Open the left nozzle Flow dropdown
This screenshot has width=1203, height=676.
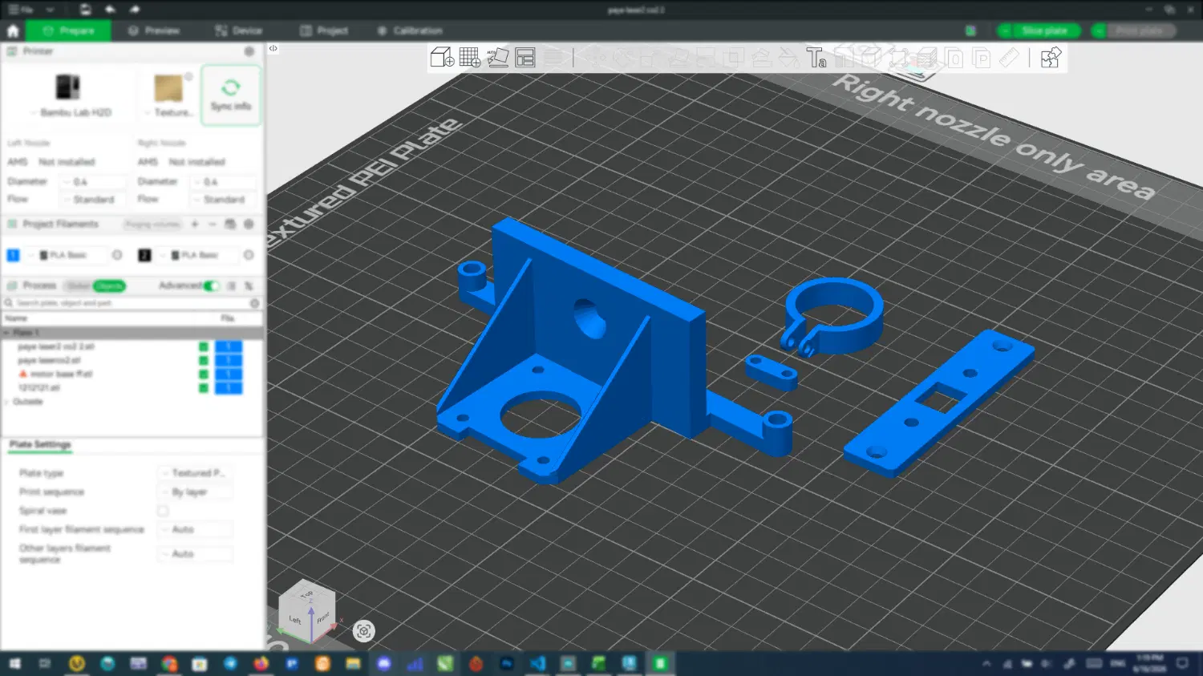(x=94, y=199)
